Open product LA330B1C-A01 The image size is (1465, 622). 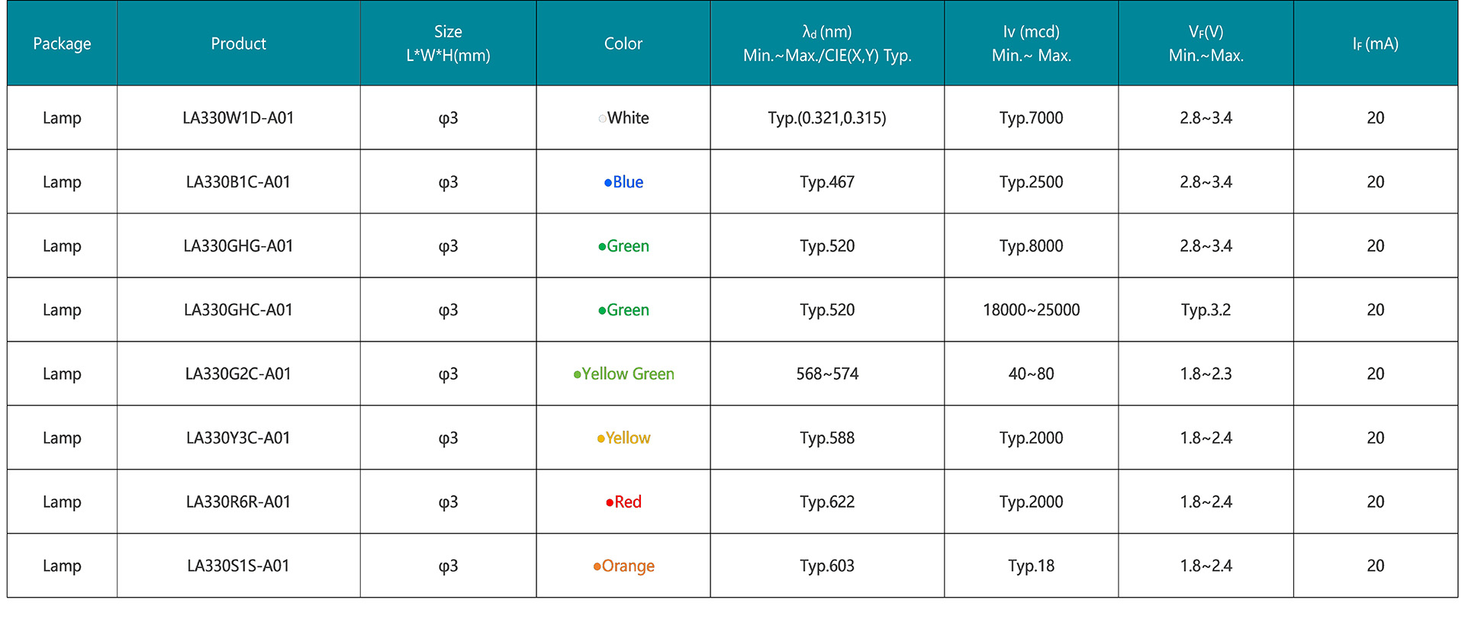[238, 182]
